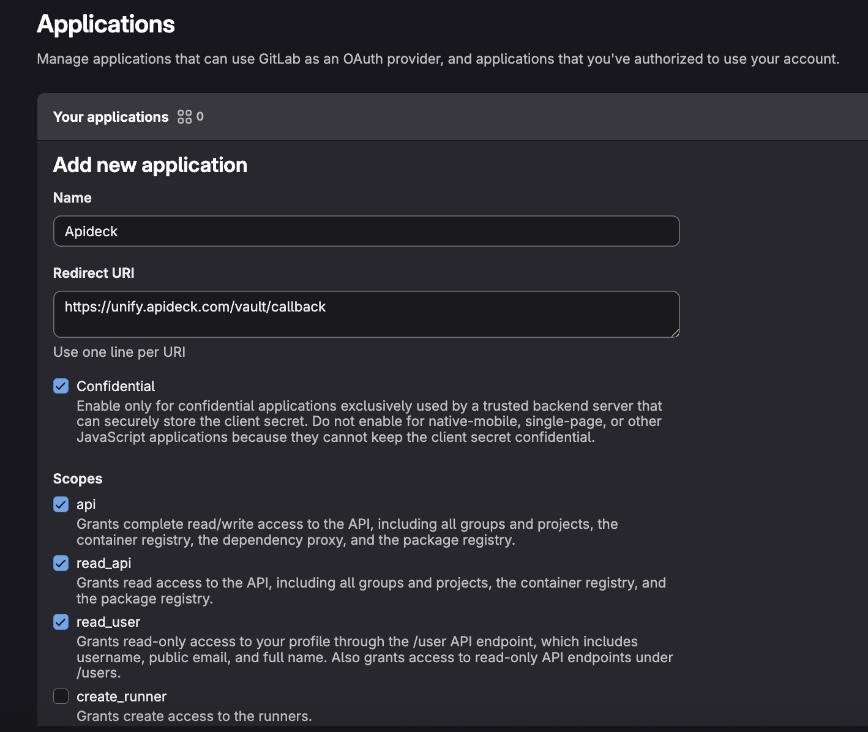Select the Your applications section header
868x732 pixels.
pos(111,116)
